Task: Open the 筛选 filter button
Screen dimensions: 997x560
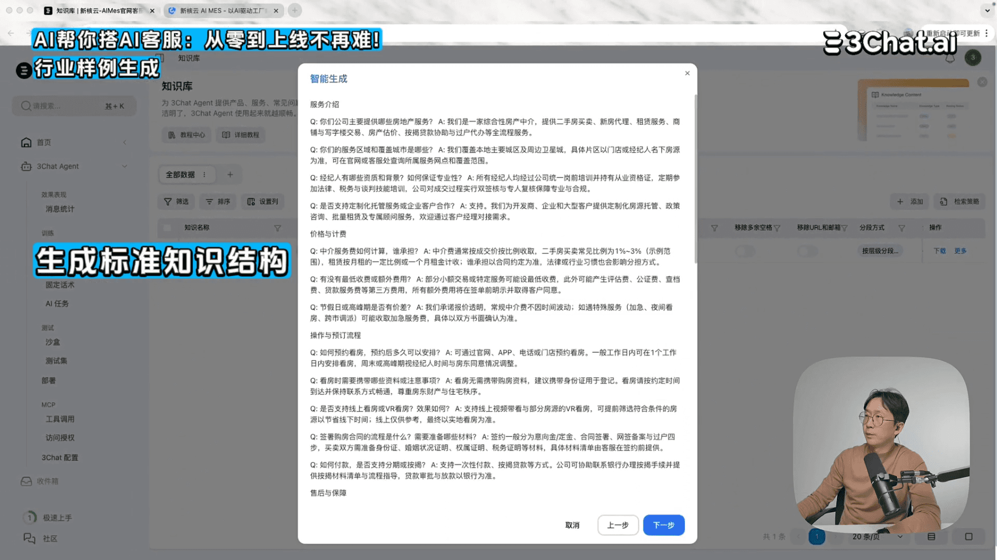Action: [x=176, y=202]
